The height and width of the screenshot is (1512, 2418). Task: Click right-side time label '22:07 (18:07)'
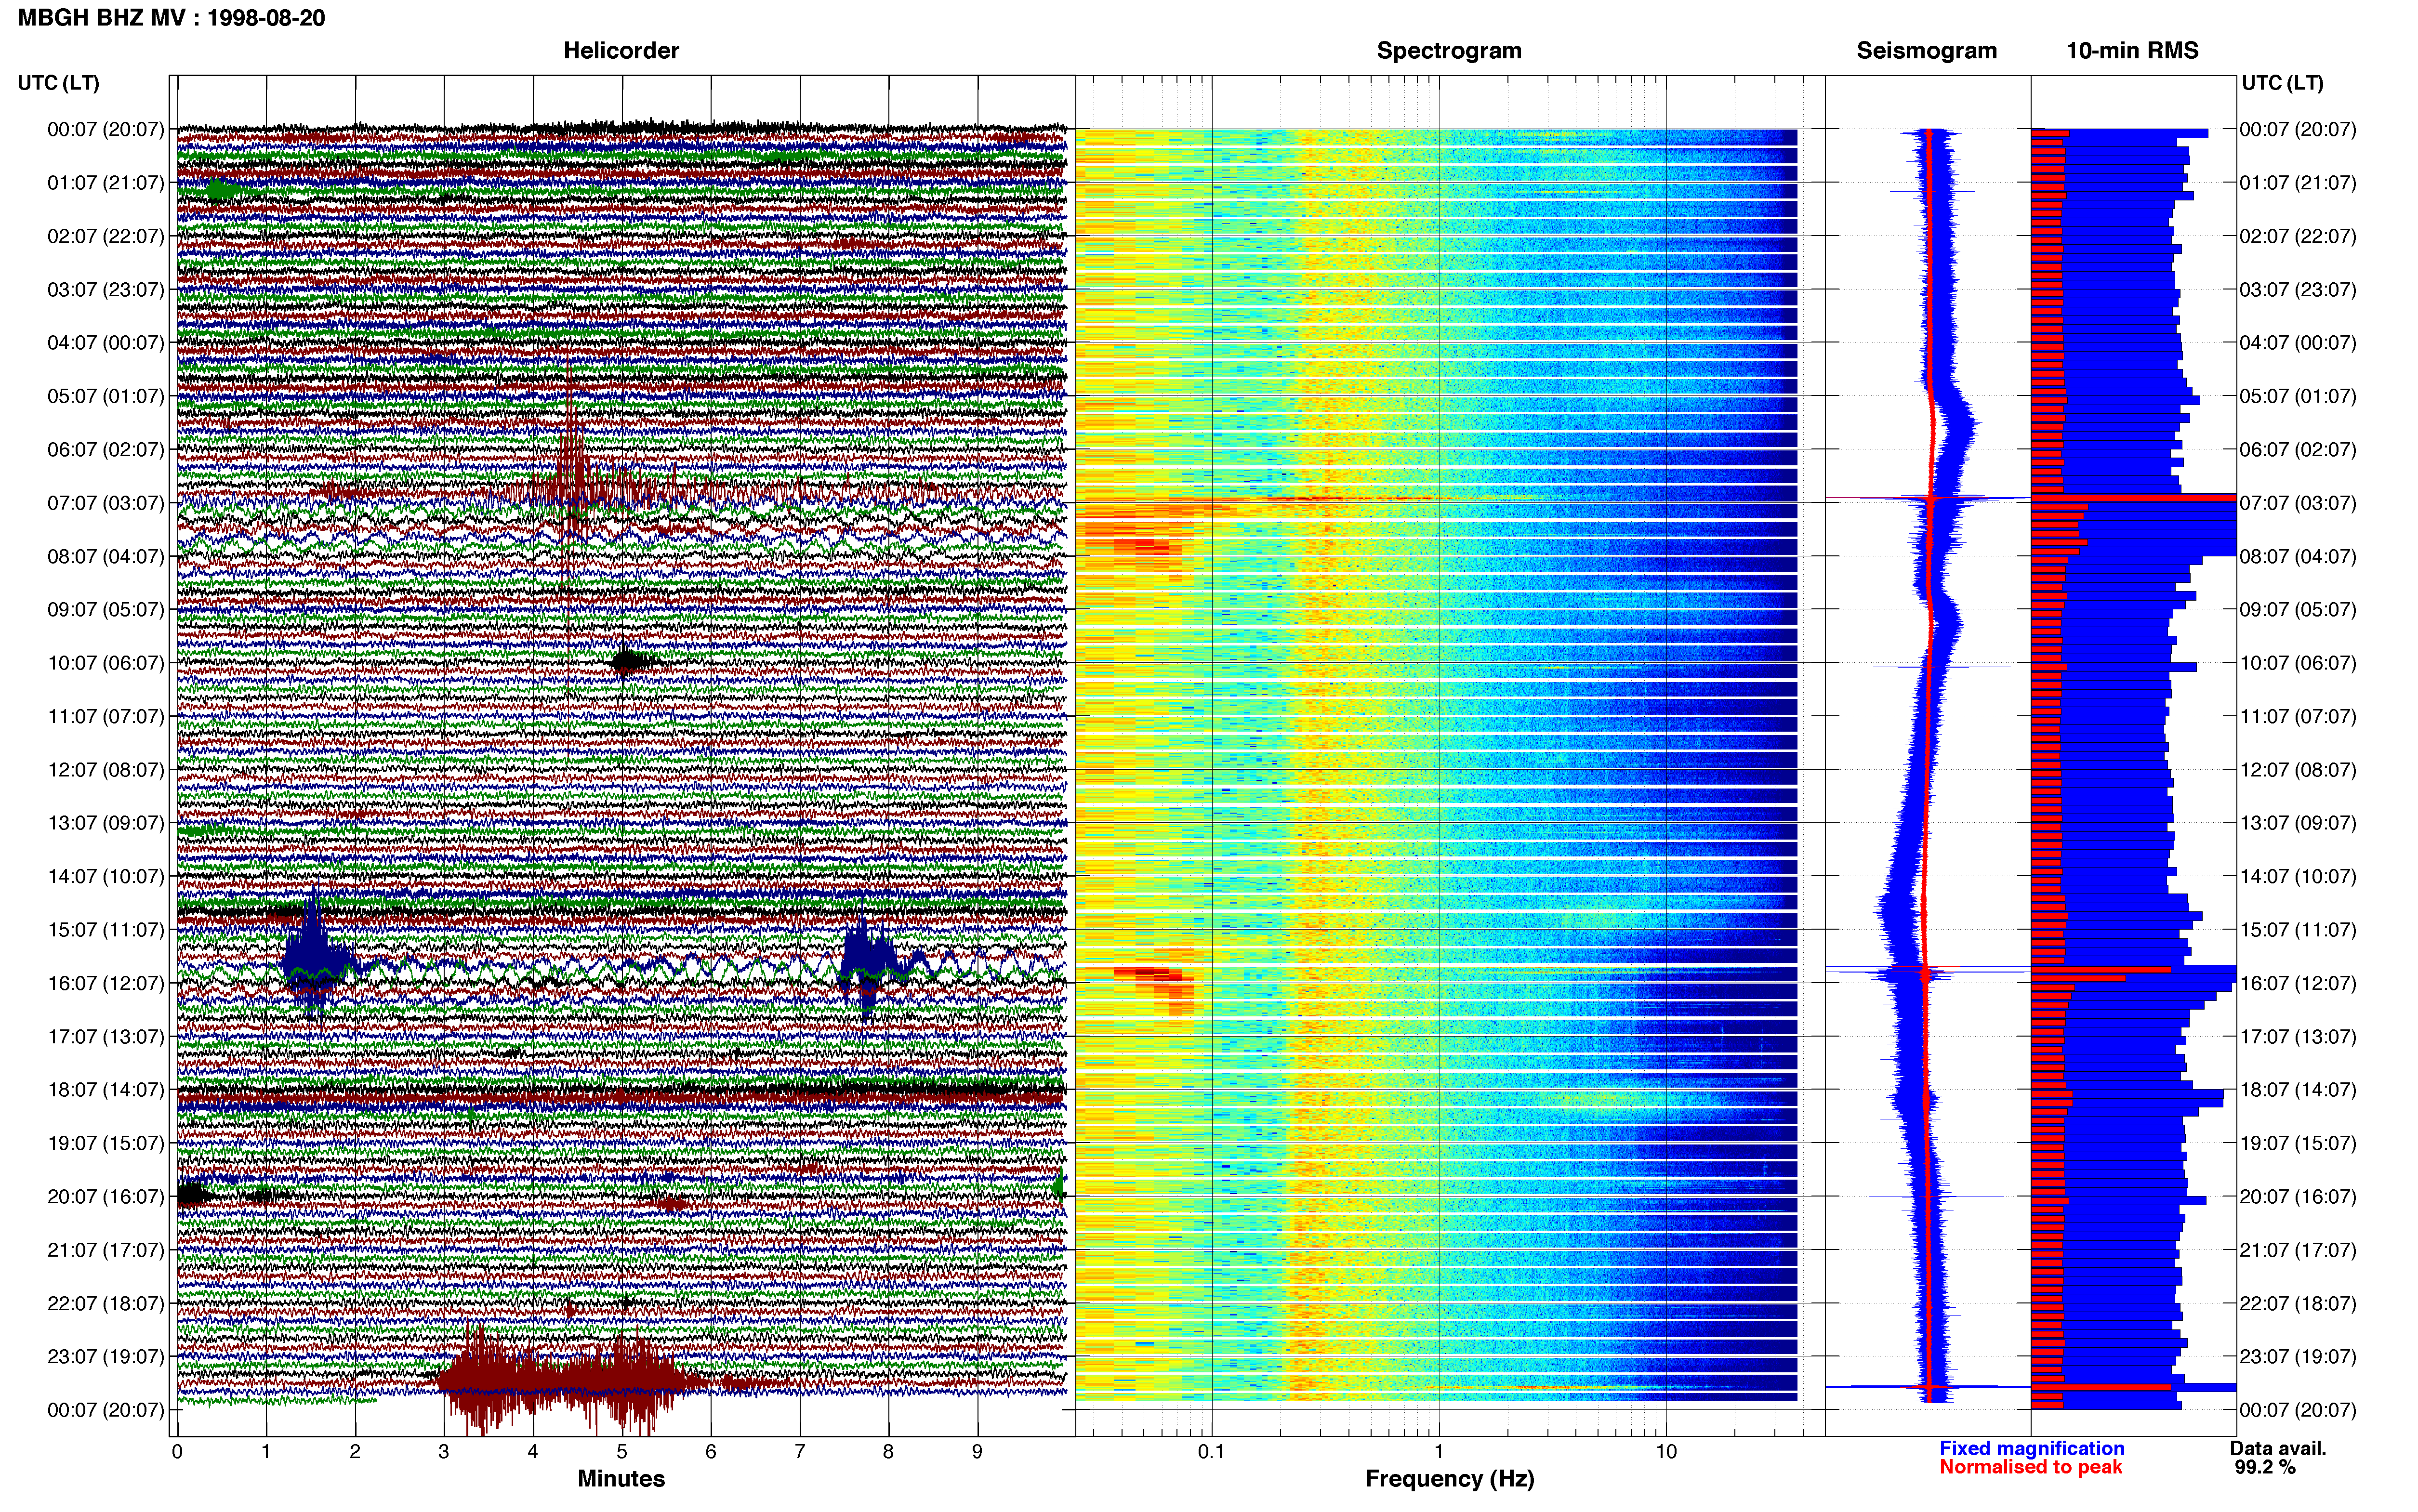[2298, 1303]
